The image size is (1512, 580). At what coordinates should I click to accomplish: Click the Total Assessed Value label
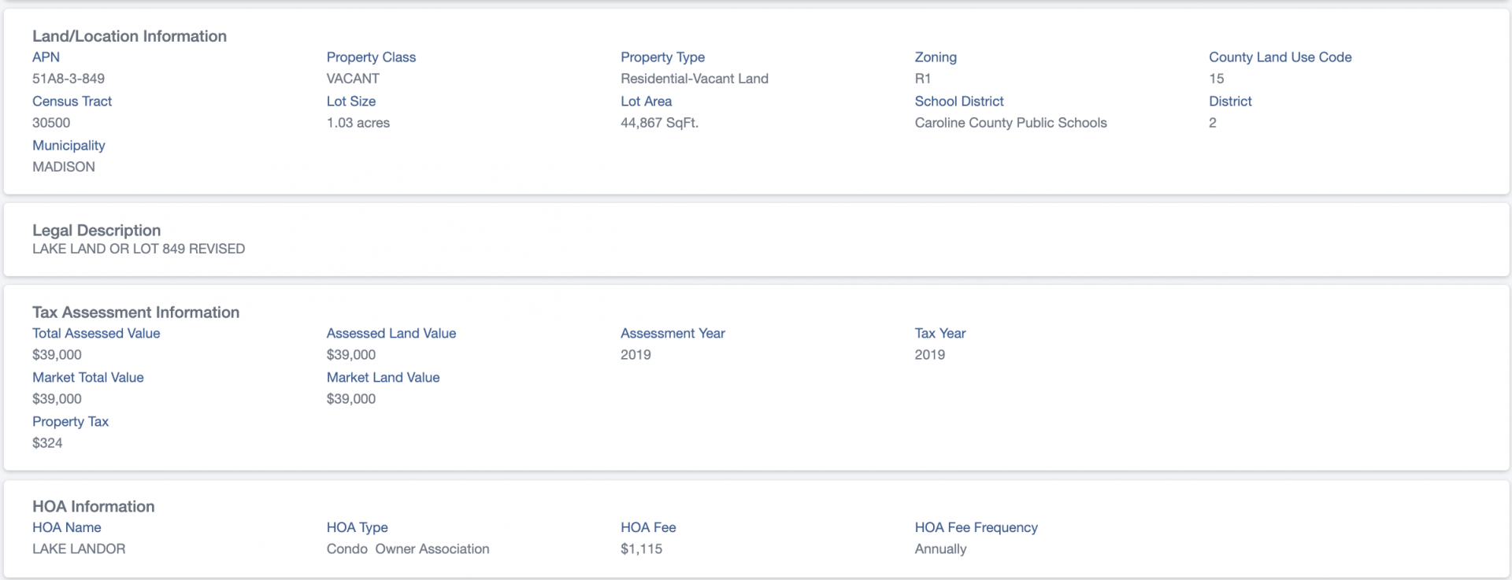tap(96, 334)
